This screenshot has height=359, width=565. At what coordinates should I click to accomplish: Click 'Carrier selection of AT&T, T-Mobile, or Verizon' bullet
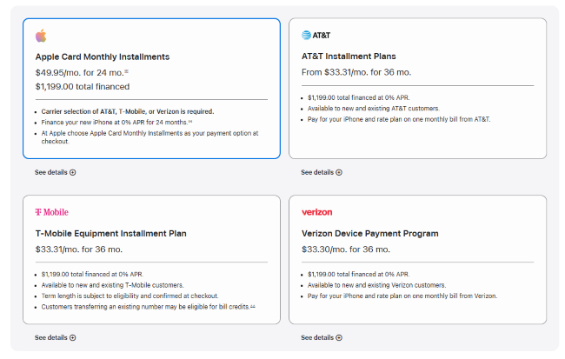pyautogui.click(x=128, y=111)
